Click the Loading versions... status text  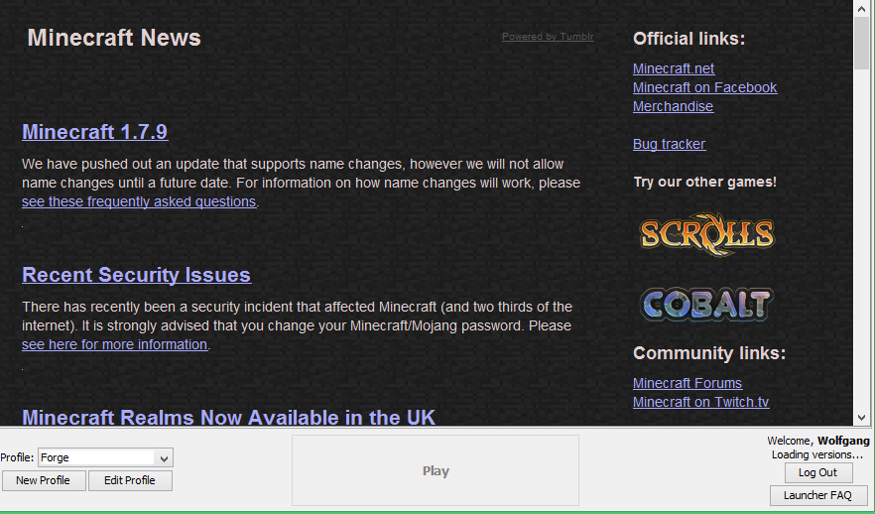click(817, 454)
